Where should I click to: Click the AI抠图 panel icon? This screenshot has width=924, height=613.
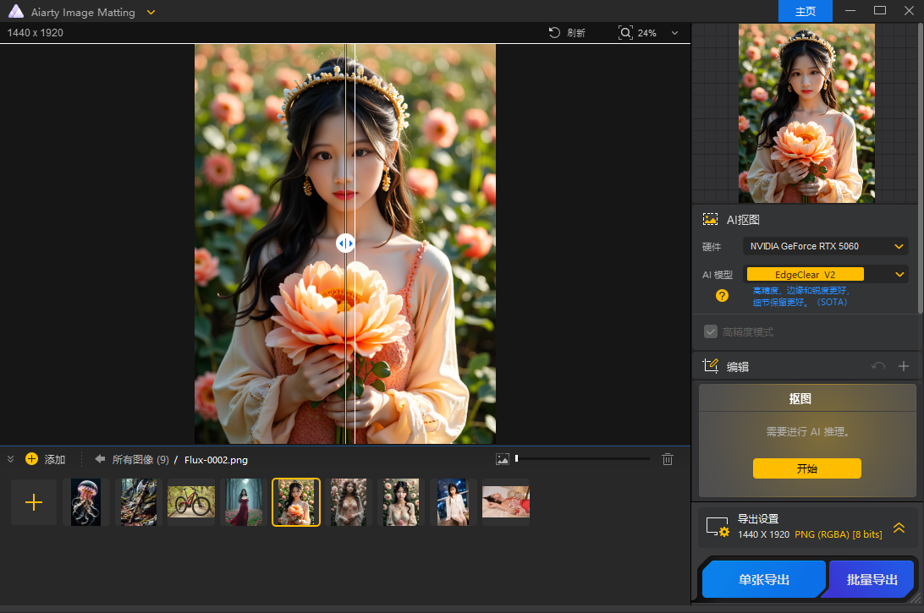710,219
